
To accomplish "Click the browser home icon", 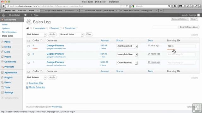I will coord(175,6).
